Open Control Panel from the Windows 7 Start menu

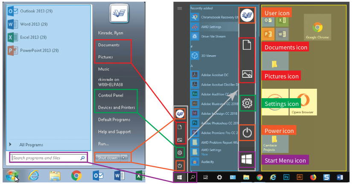(111, 95)
